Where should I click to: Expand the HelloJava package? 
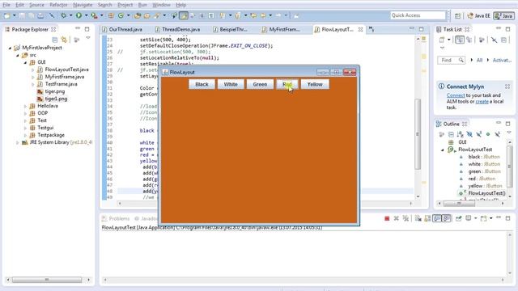pyautogui.click(x=25, y=106)
